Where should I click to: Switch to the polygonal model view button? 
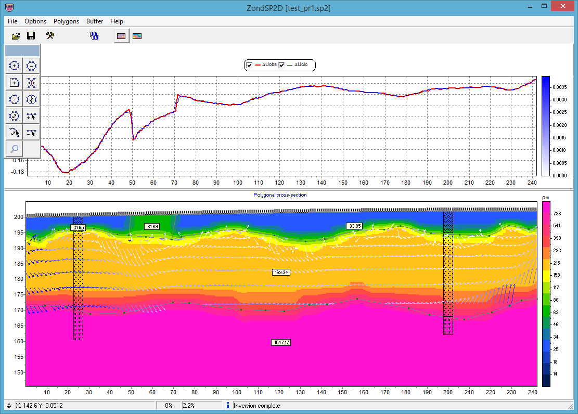137,36
